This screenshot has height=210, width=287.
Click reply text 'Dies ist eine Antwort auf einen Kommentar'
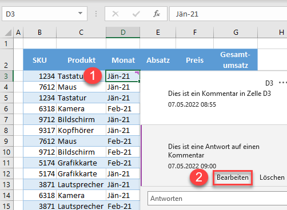(214, 151)
